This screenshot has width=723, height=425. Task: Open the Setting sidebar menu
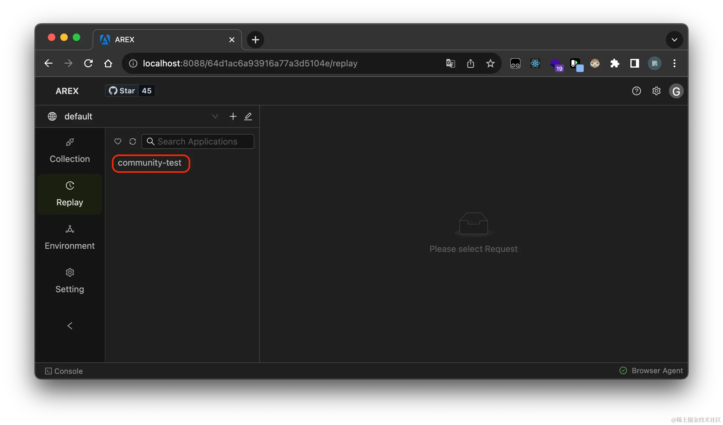pyautogui.click(x=70, y=281)
